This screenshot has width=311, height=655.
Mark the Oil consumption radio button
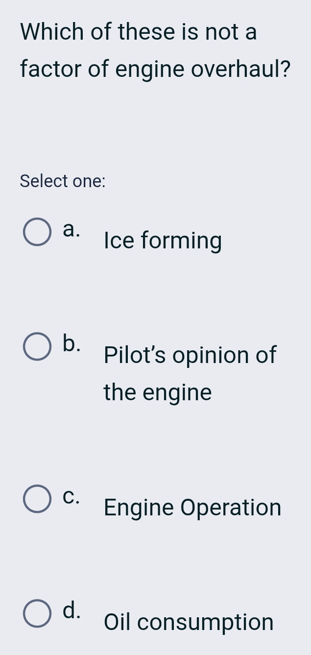pos(37,614)
